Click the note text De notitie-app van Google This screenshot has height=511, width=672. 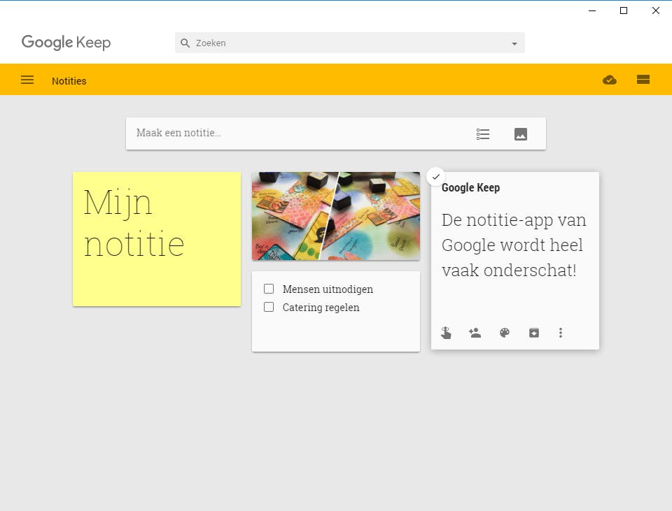coord(514,245)
